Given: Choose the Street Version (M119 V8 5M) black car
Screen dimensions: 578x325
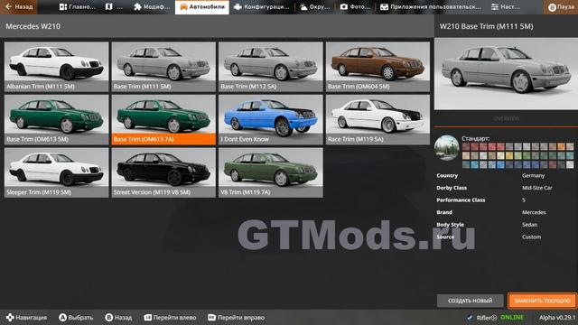Looking at the screenshot, I should pos(163,172).
